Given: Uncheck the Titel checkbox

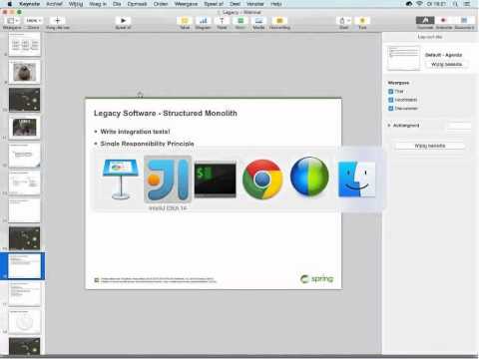Looking at the screenshot, I should click(391, 91).
